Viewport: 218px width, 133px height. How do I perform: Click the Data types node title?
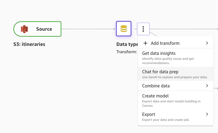point(127,45)
